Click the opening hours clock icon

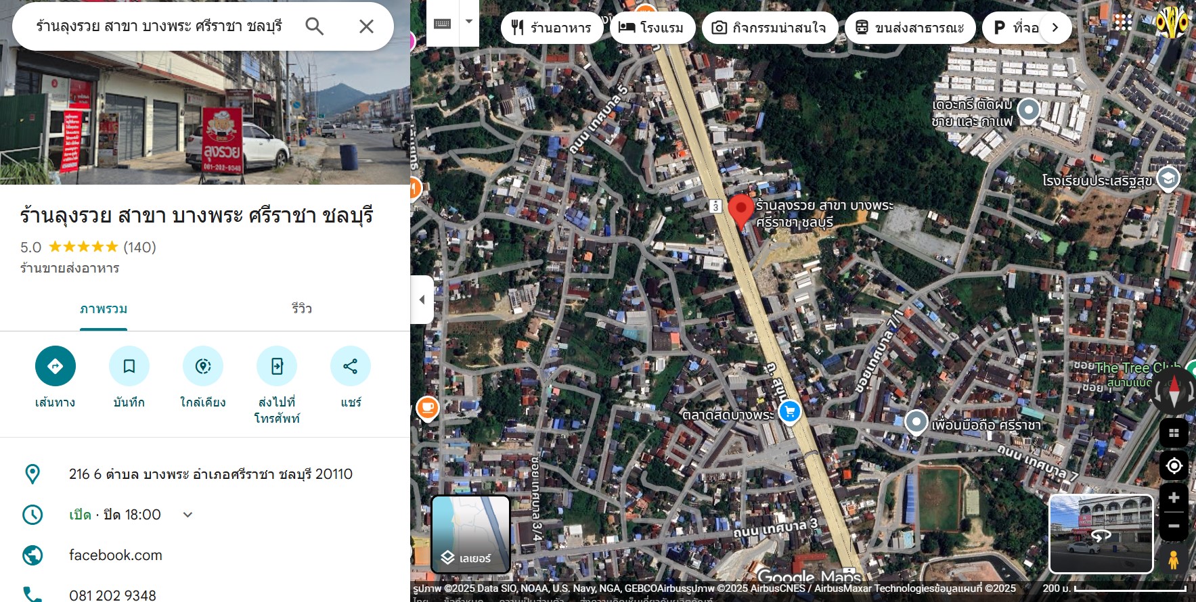(32, 515)
